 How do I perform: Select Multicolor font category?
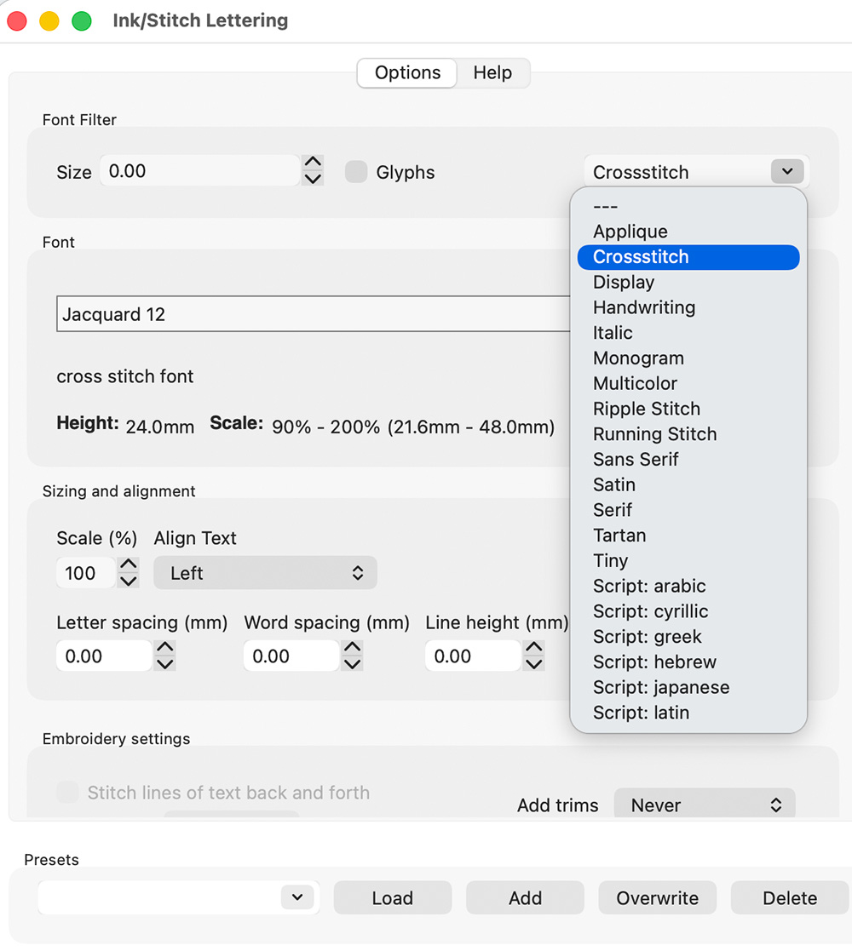(688, 383)
